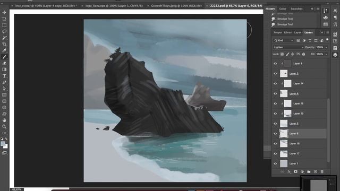Viewport: 340px width, 191px height.
Task: Hide Layer 5 using its eye icon
Action: (275, 124)
